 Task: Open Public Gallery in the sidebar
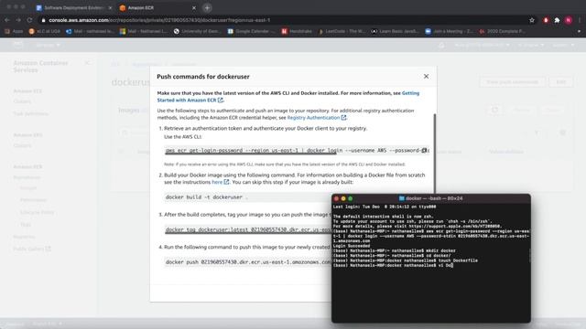click(32, 249)
